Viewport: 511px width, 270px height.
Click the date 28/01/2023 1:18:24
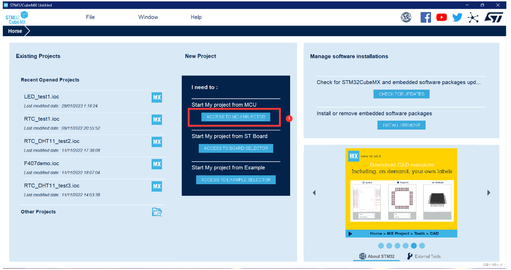coord(80,106)
